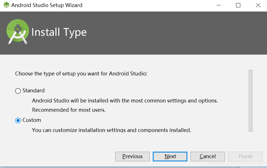Click 'Choose the type of setup' heading text
The image size is (267, 168).
click(81, 74)
